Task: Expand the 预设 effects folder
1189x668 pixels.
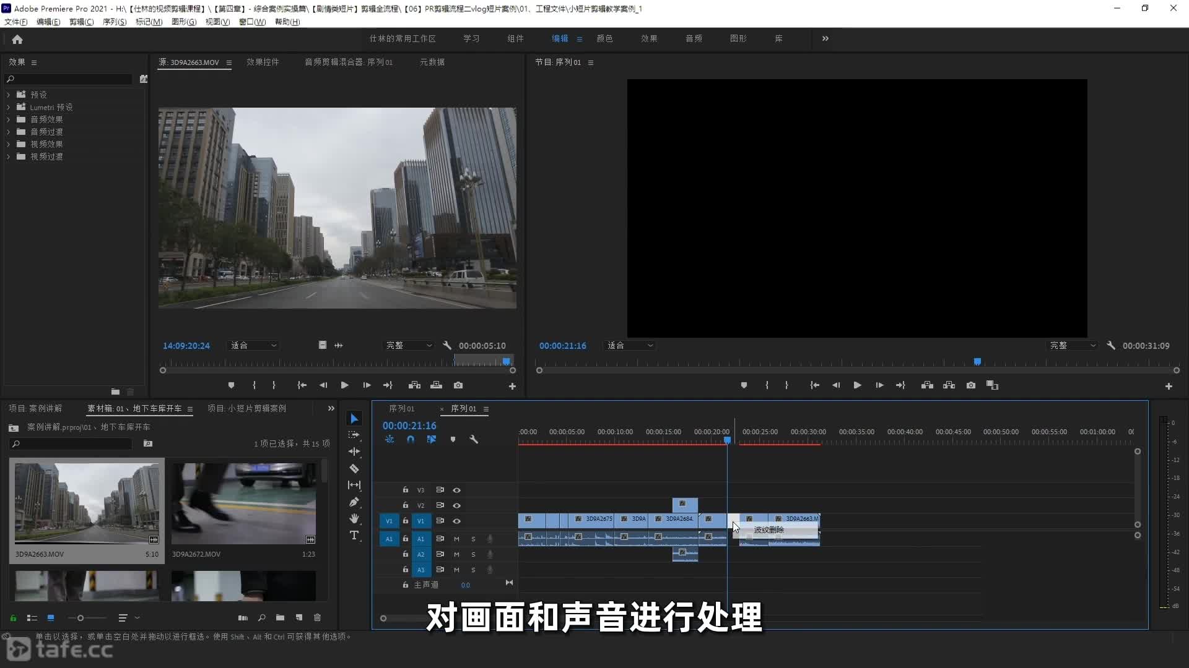Action: (x=9, y=95)
